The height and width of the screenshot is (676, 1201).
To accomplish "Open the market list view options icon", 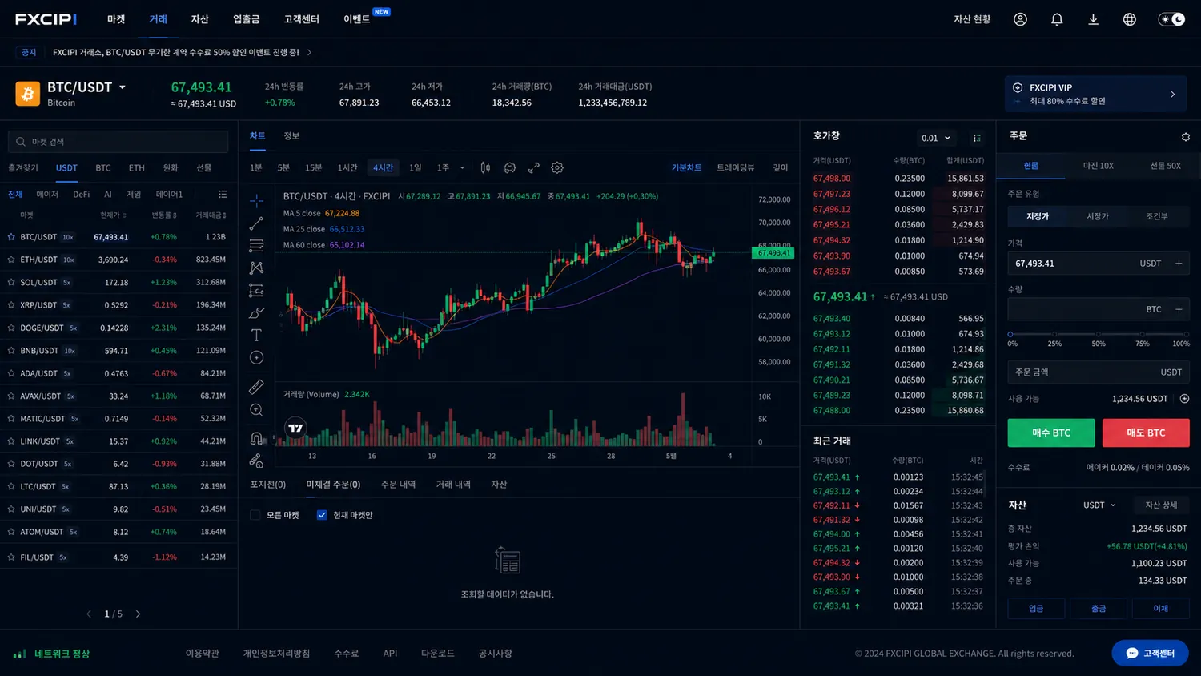I will point(223,194).
